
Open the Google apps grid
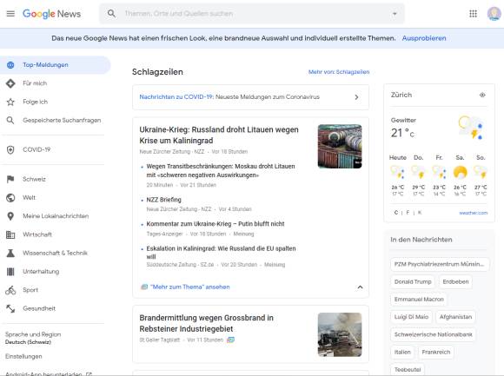(x=473, y=14)
